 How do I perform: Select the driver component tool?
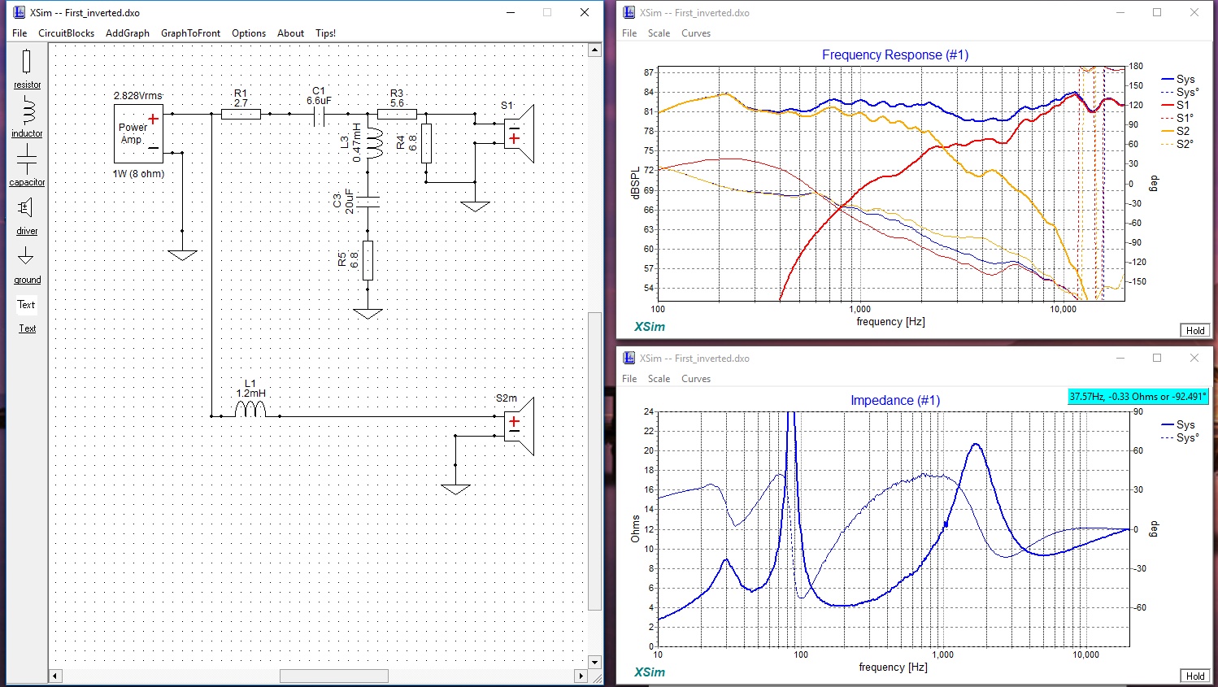click(x=27, y=215)
